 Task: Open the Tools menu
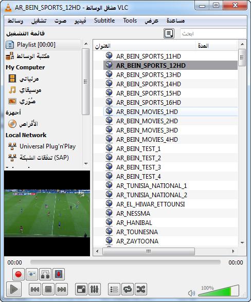[x=130, y=21]
